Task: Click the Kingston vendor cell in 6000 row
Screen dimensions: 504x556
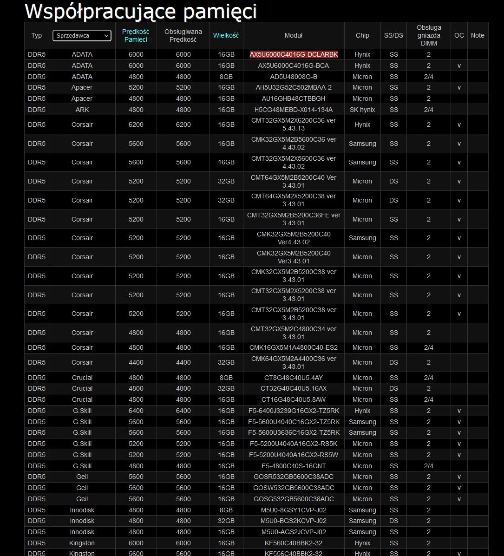Action: tap(82, 543)
